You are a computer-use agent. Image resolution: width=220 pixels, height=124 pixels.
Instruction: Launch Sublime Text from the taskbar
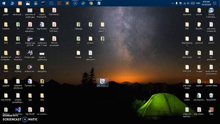tap(67, 3)
